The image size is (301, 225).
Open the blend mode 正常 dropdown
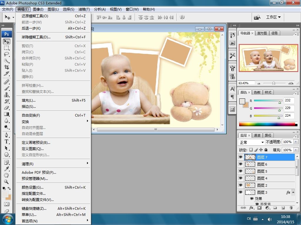coord(252,142)
